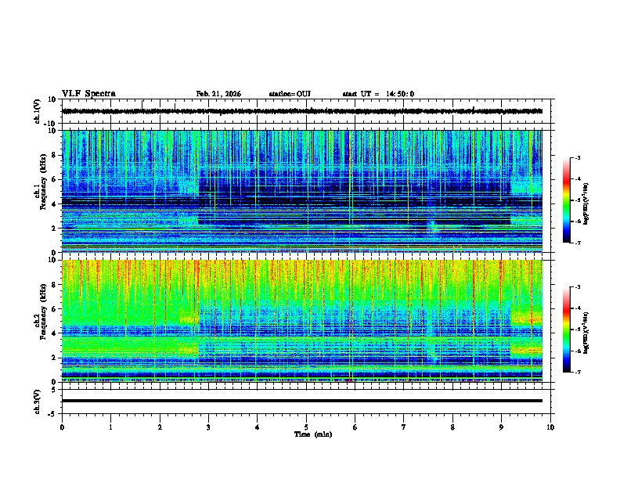Click the time axis tick label "1"
This screenshot has width=620, height=479.
click(x=110, y=427)
